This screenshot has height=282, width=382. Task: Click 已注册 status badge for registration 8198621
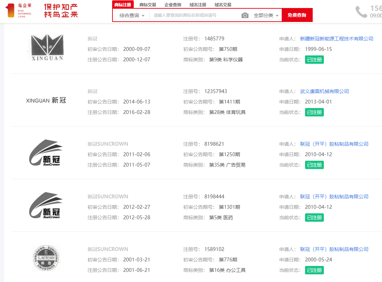pyautogui.click(x=314, y=165)
